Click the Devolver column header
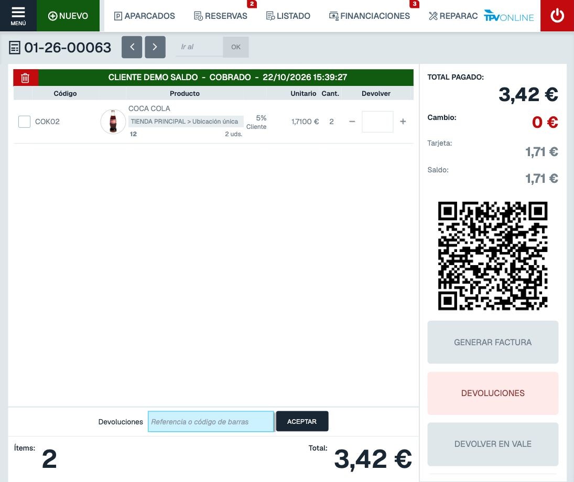Image resolution: width=574 pixels, height=482 pixels. pos(376,93)
